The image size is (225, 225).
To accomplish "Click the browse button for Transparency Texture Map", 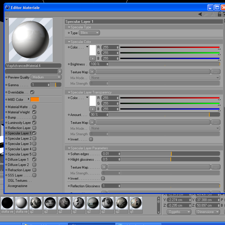I will point(216,122).
